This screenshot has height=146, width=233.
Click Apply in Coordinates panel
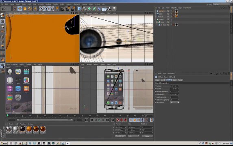[147, 136]
